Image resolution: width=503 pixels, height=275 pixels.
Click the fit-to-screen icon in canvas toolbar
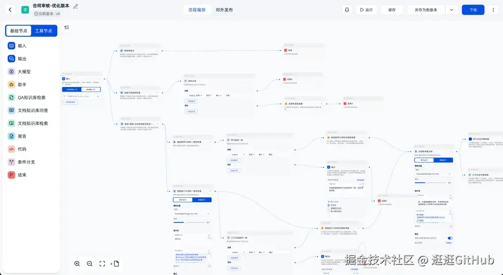[x=102, y=263]
